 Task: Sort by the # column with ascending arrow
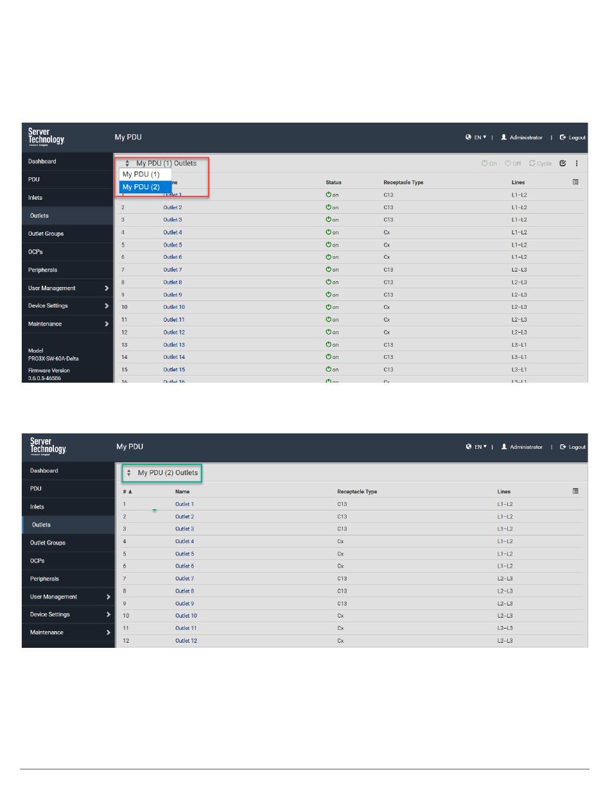pyautogui.click(x=128, y=492)
